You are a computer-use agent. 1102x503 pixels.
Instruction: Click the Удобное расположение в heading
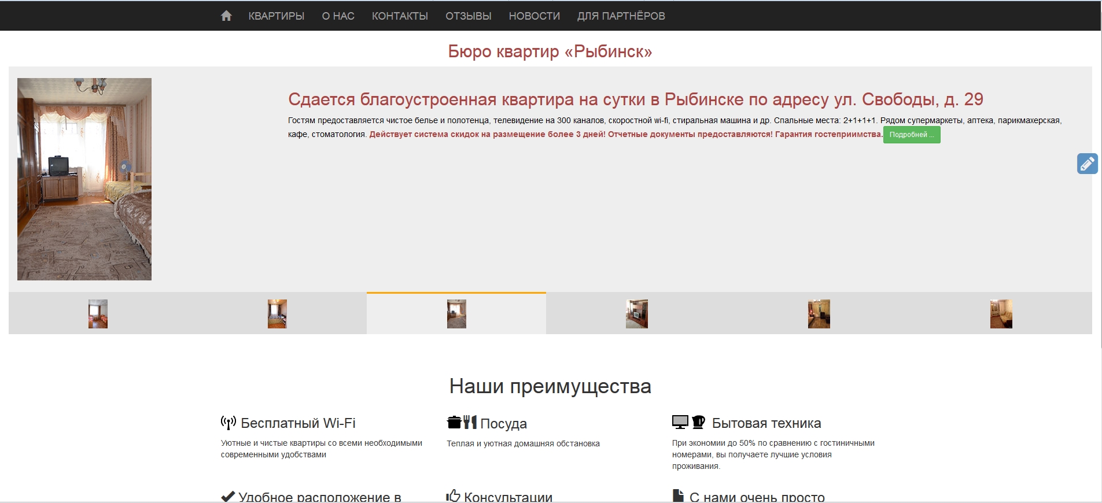tap(320, 497)
